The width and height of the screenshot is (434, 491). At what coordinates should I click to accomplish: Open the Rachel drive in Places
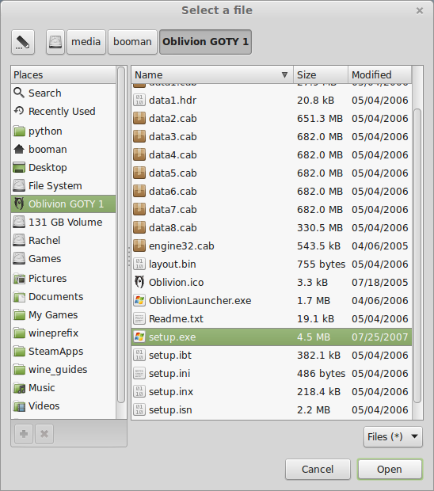pos(63,240)
